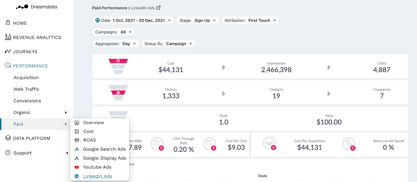This screenshot has height=182, width=417.
Task: Click the PERFORMANCE sidebar heading
Action: (x=30, y=66)
